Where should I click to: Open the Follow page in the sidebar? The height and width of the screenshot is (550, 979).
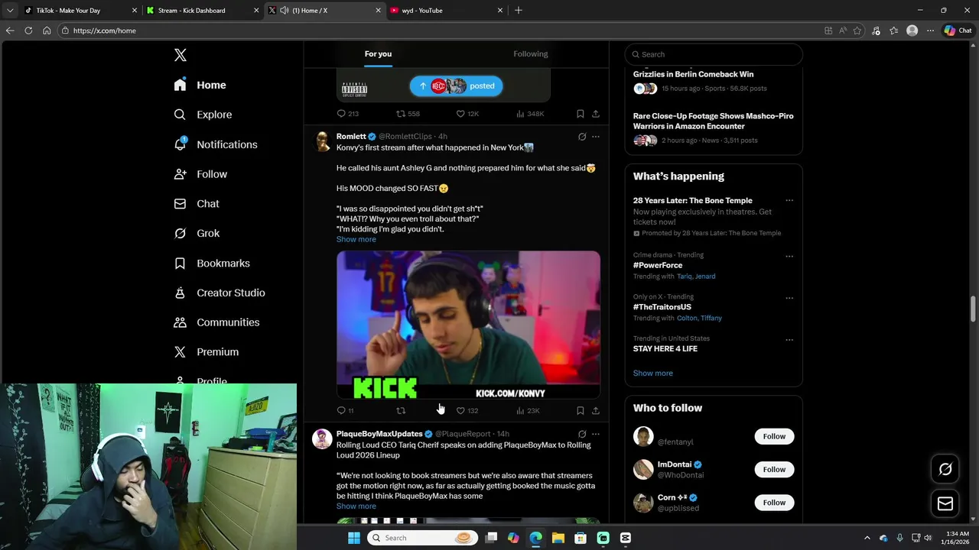pos(200,174)
